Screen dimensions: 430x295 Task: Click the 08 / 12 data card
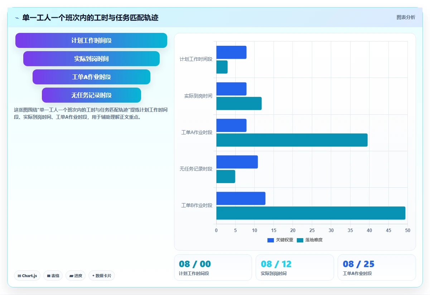click(x=295, y=267)
